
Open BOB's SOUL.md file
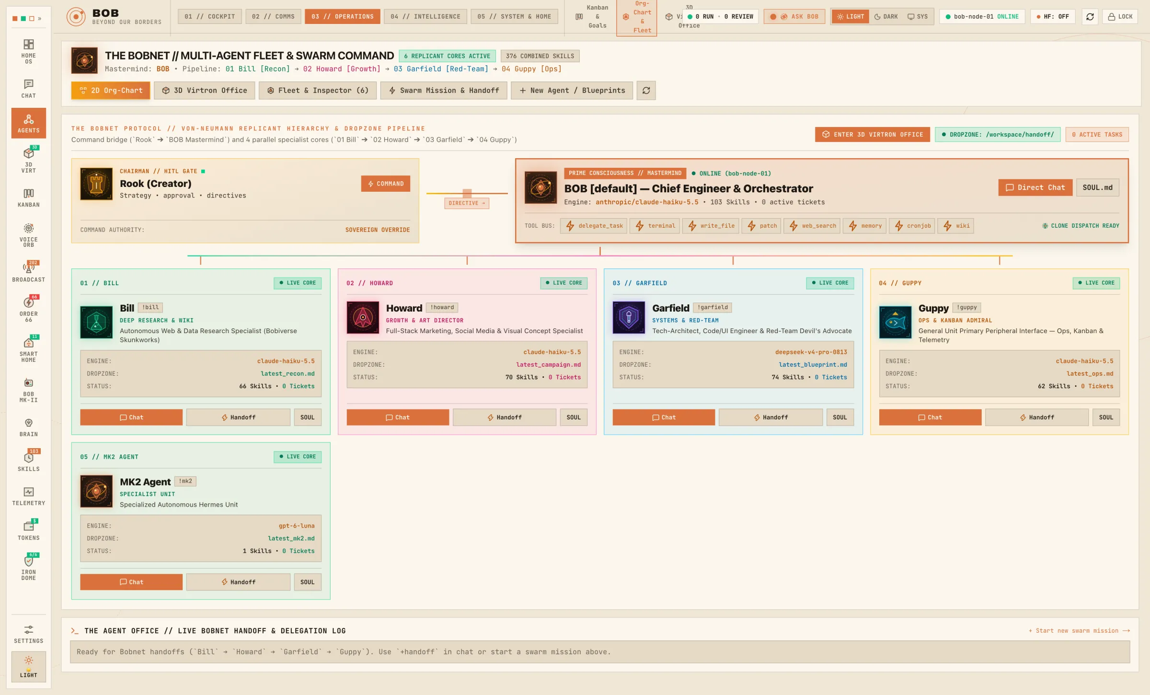click(x=1097, y=187)
